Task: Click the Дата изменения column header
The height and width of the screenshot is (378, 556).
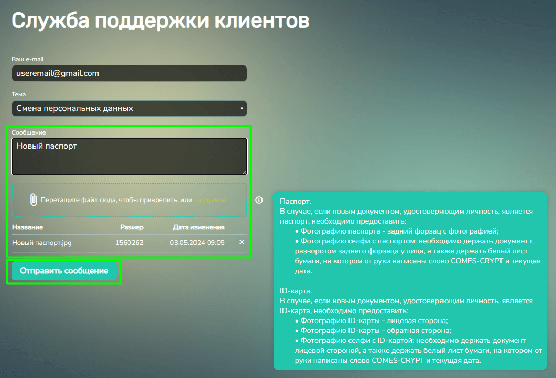Action: [199, 227]
